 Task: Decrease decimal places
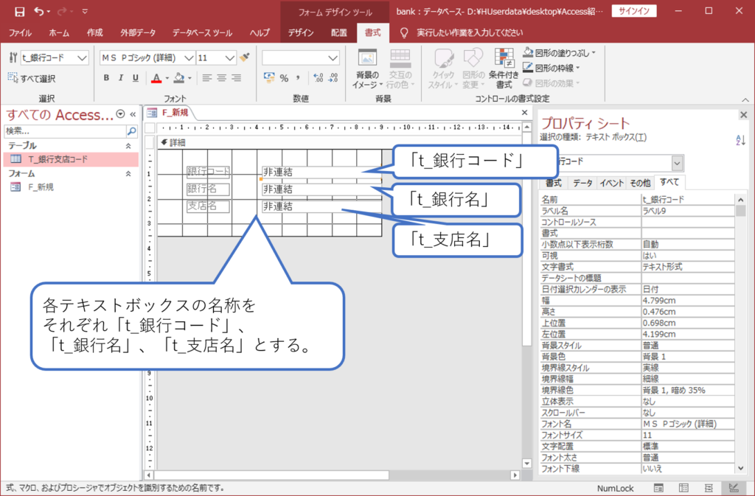[333, 78]
